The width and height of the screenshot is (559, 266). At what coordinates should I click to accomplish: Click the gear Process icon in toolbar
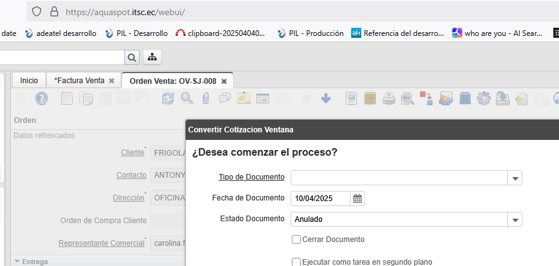tap(484, 98)
